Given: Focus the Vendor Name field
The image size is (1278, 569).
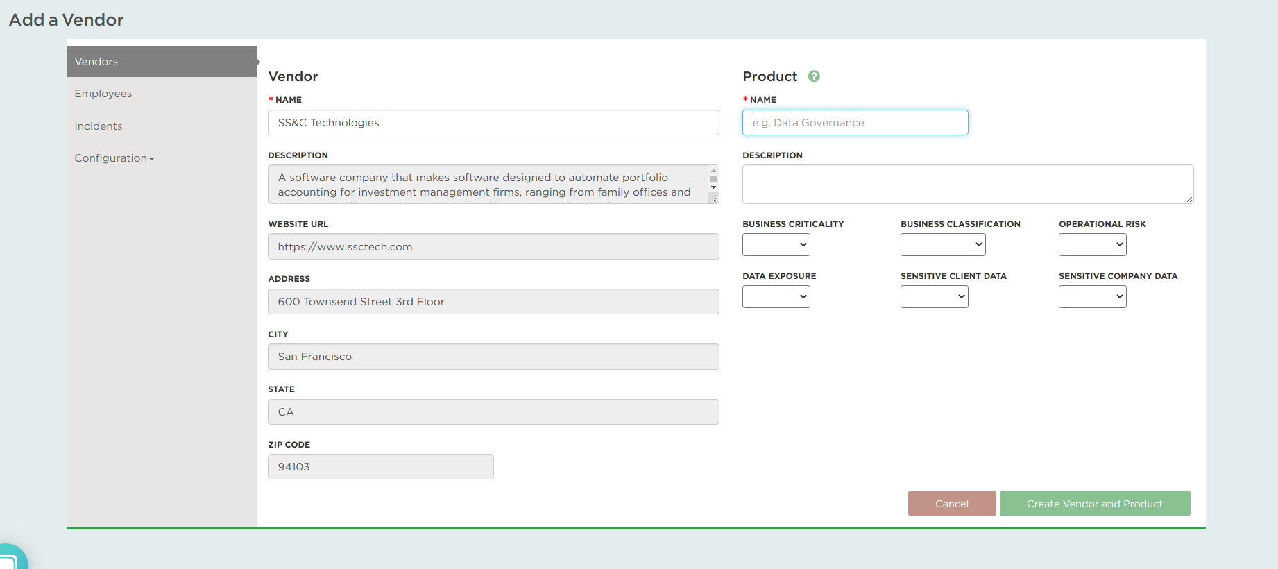Looking at the screenshot, I should tap(493, 123).
